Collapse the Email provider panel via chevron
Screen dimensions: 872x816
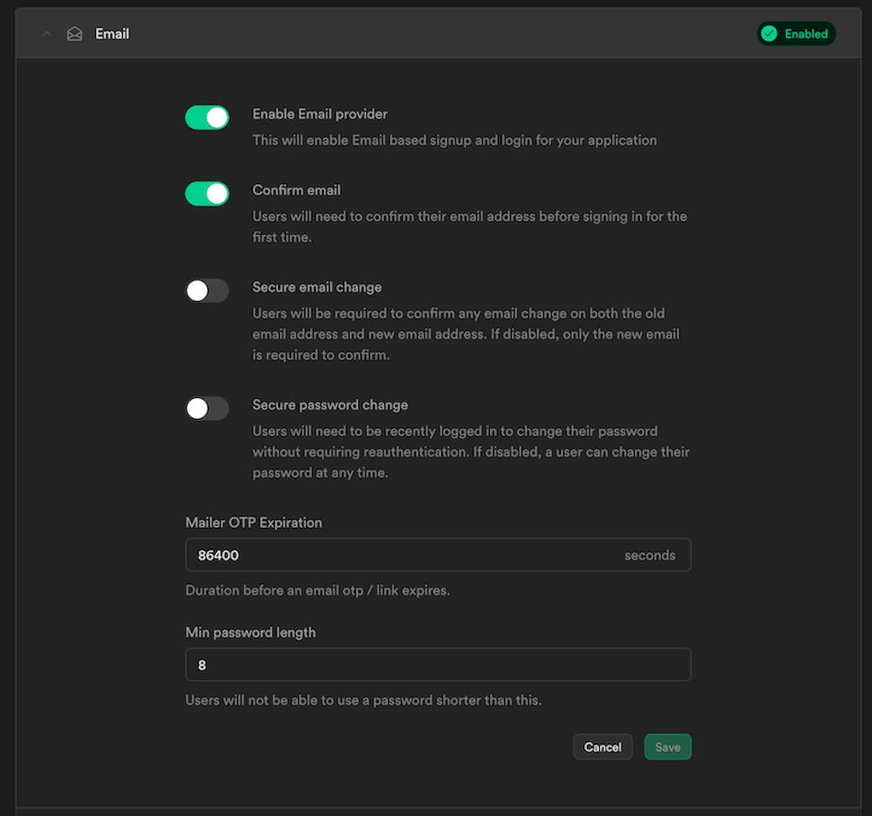(x=46, y=33)
